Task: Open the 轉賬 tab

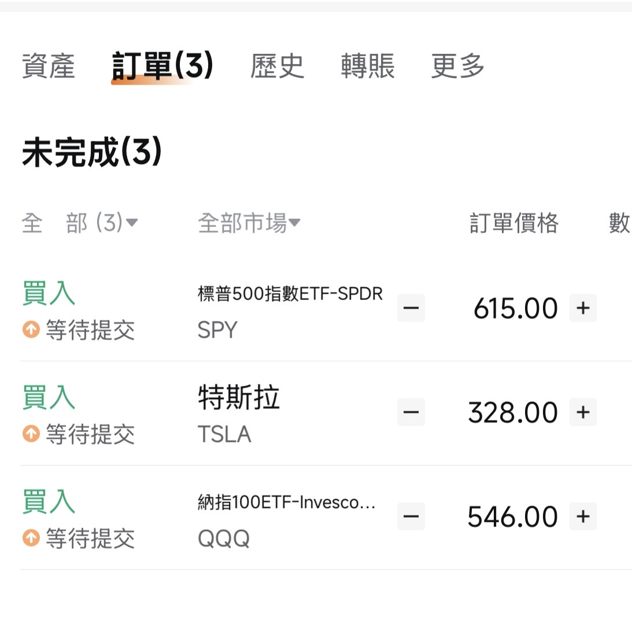Action: point(368,65)
